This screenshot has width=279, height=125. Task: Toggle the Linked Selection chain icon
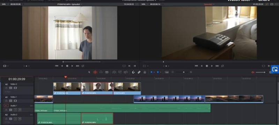coord(139,72)
